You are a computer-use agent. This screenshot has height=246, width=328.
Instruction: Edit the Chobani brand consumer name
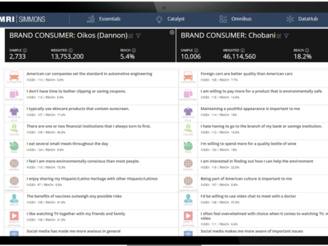click(x=279, y=36)
